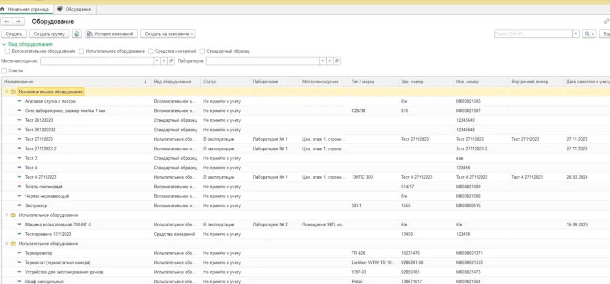The image size is (610, 284).
Task: Toggle the Списан checkbox
Action: (x=4, y=71)
